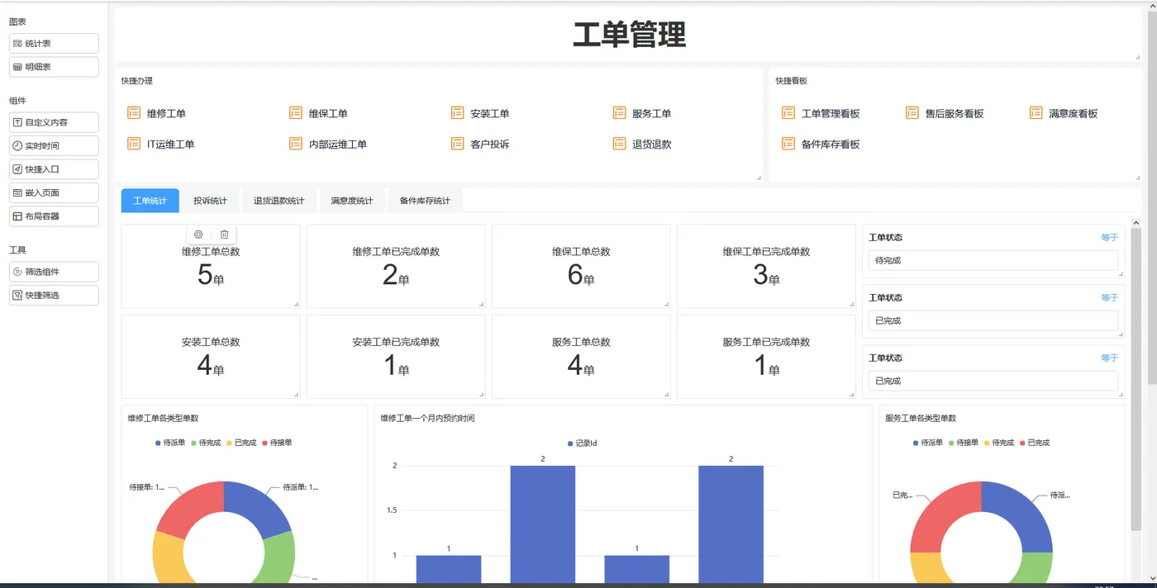Add an 嵌入页面 component from sidebar

click(x=53, y=192)
